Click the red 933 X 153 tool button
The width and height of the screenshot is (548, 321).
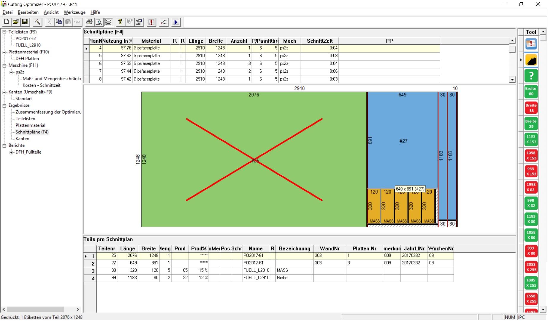[531, 171]
